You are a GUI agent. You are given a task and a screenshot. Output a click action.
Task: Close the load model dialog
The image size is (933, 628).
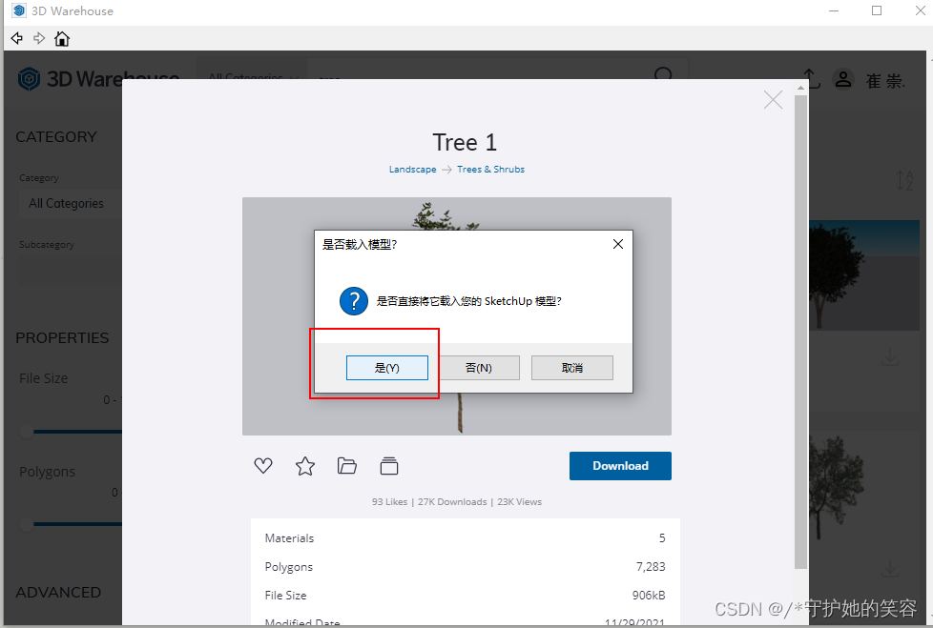point(618,244)
